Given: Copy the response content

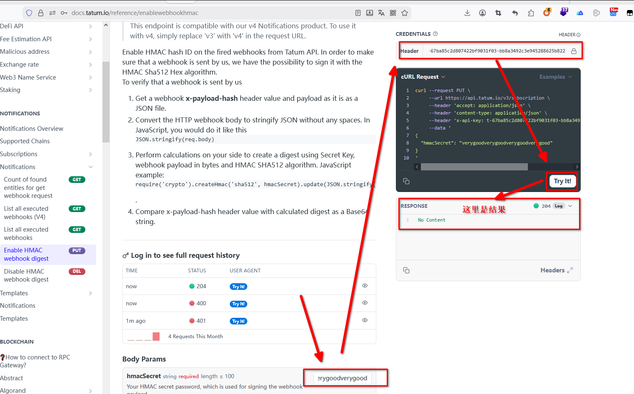Looking at the screenshot, I should 406,270.
